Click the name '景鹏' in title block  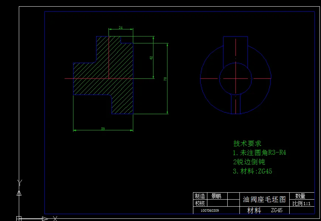(x=216, y=196)
